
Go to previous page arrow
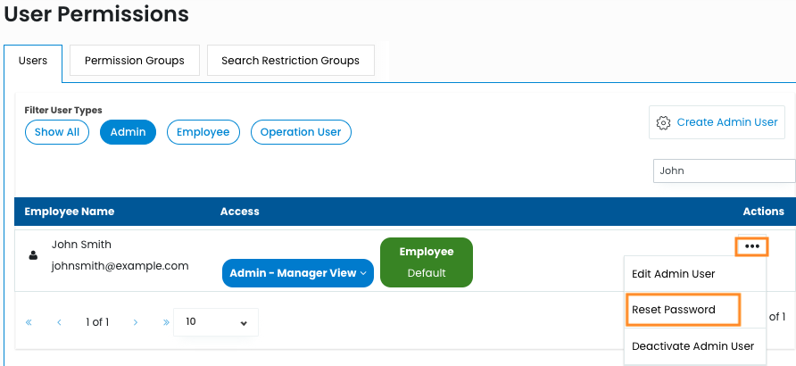tap(59, 322)
